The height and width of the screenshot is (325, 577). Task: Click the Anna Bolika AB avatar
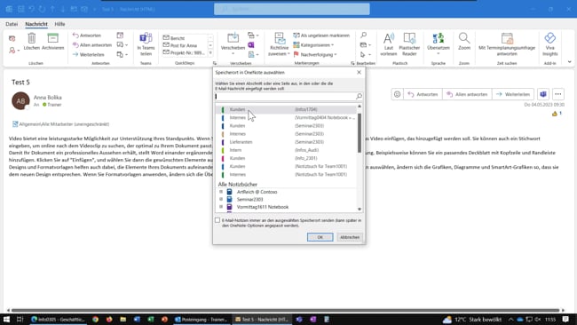click(20, 101)
